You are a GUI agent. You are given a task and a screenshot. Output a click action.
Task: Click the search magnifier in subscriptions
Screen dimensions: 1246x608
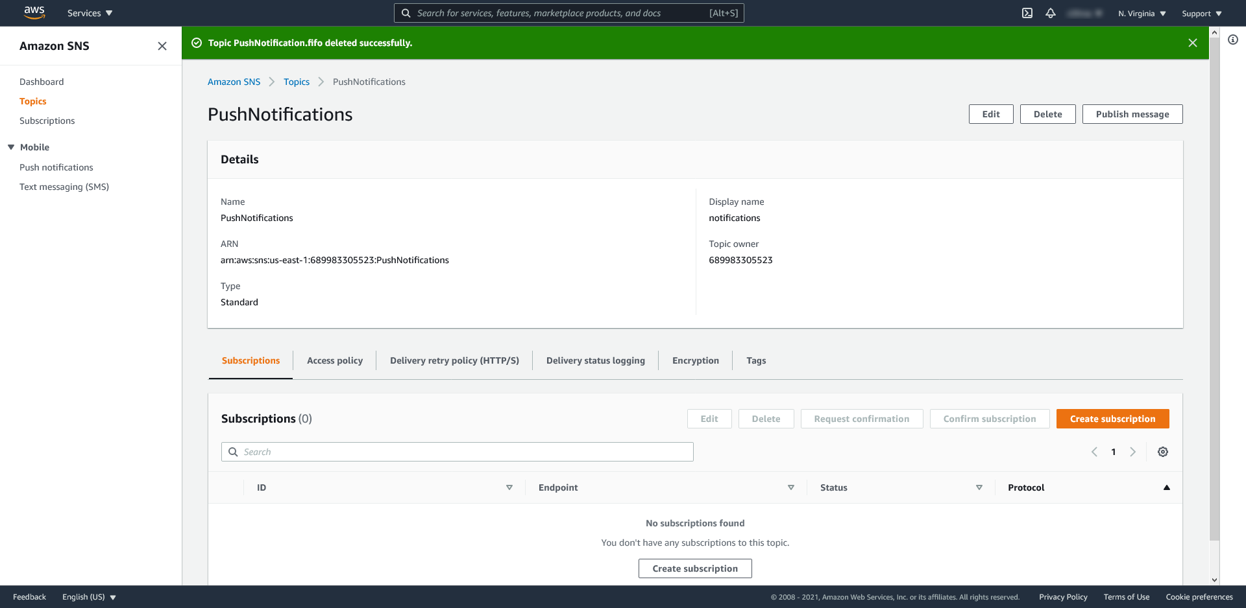coord(233,452)
